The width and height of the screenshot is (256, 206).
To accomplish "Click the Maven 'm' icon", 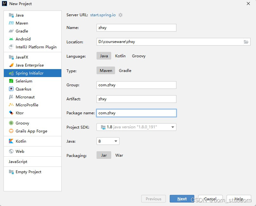I will tap(11, 23).
